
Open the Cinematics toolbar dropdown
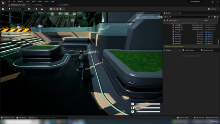[x=43, y=9]
